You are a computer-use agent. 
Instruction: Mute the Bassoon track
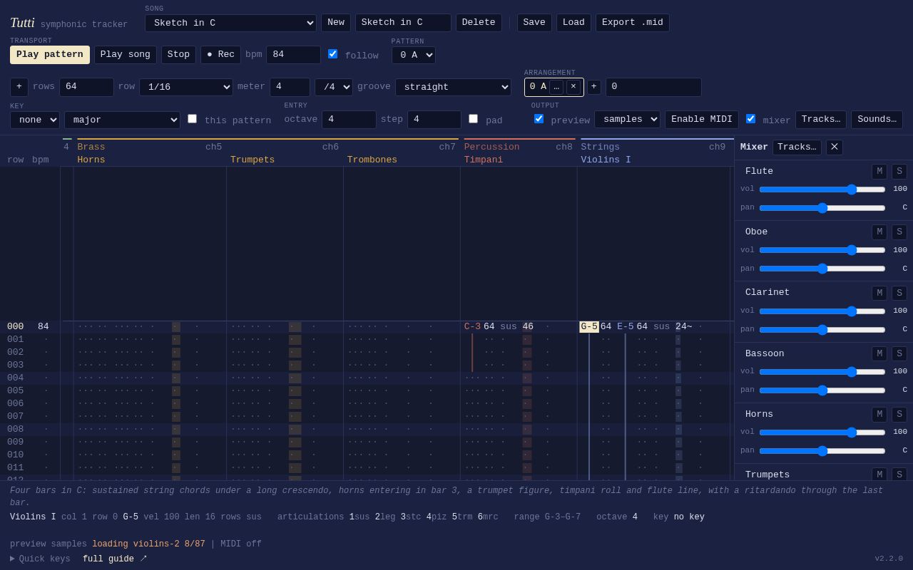(879, 354)
